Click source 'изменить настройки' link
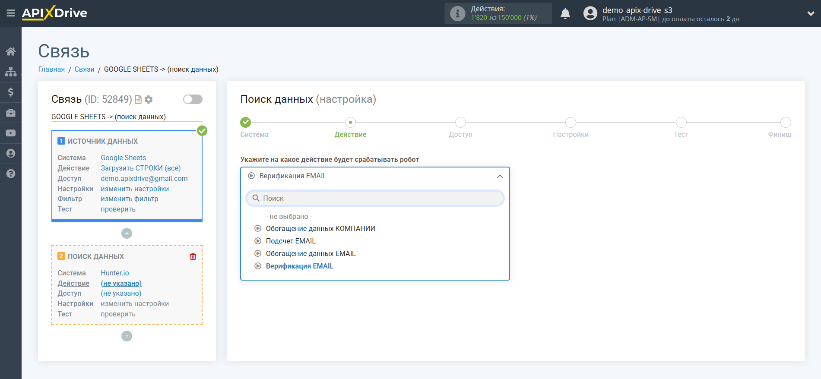 click(135, 189)
